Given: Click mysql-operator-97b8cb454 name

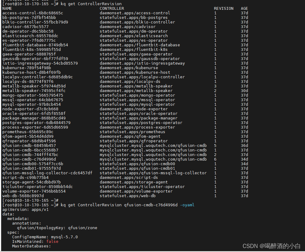Looking at the screenshot, I should click(x=32, y=105).
